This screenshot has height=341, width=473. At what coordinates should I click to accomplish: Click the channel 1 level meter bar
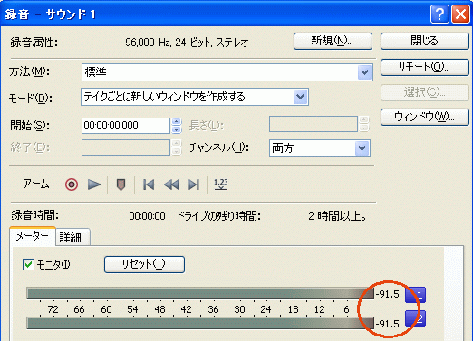[x=200, y=294]
